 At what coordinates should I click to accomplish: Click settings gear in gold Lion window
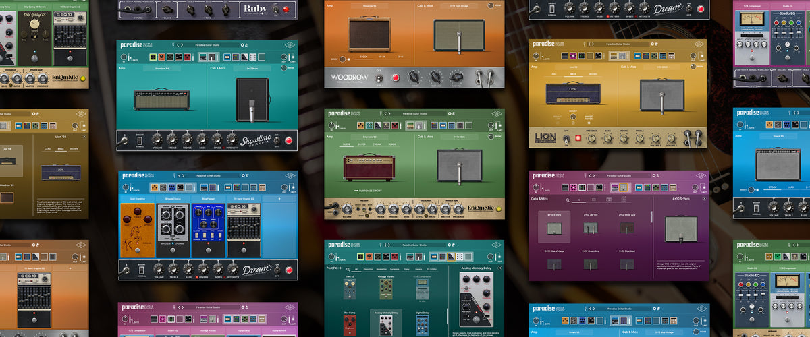pos(652,44)
